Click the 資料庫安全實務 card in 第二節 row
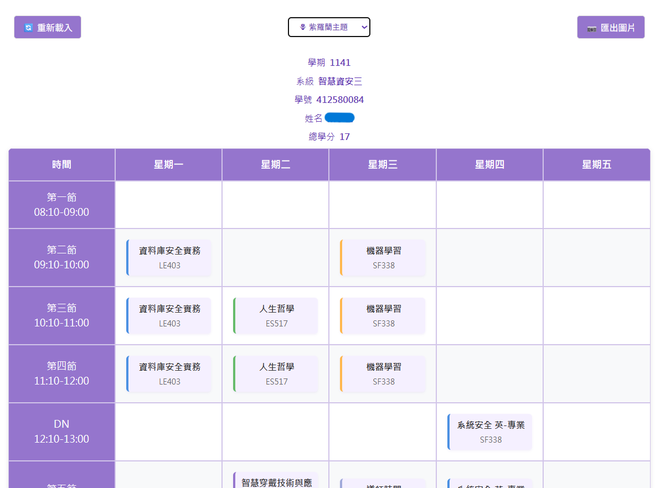The width and height of the screenshot is (655, 488). click(169, 257)
